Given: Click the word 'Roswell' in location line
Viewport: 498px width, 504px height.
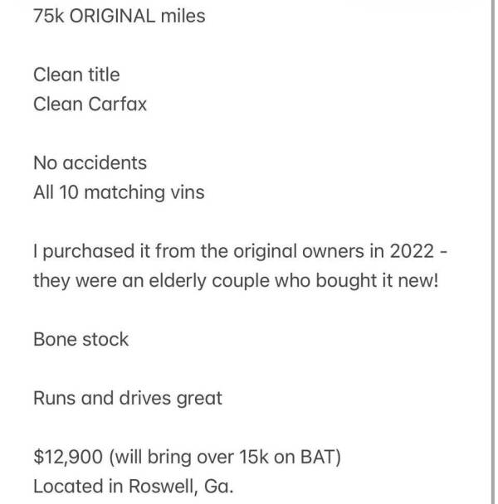Looking at the screenshot, I should 161,486.
